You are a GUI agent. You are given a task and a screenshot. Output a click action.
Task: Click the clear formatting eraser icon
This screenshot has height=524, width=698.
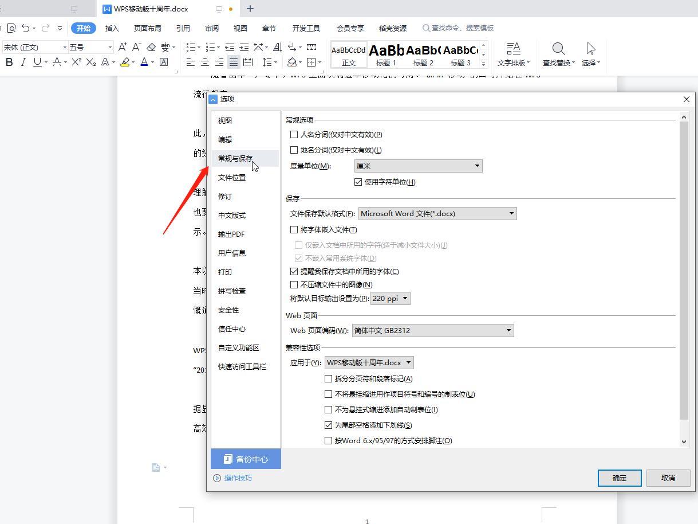(x=151, y=47)
